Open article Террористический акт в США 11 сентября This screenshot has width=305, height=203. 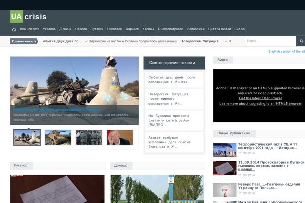(268, 146)
